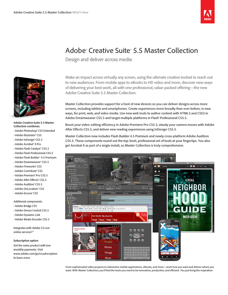This screenshot has width=228, height=295.
Task: Click the emulator D-pad center button
Action: [x=137, y=235]
